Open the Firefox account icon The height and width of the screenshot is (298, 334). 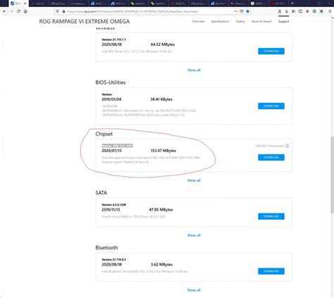[280, 11]
